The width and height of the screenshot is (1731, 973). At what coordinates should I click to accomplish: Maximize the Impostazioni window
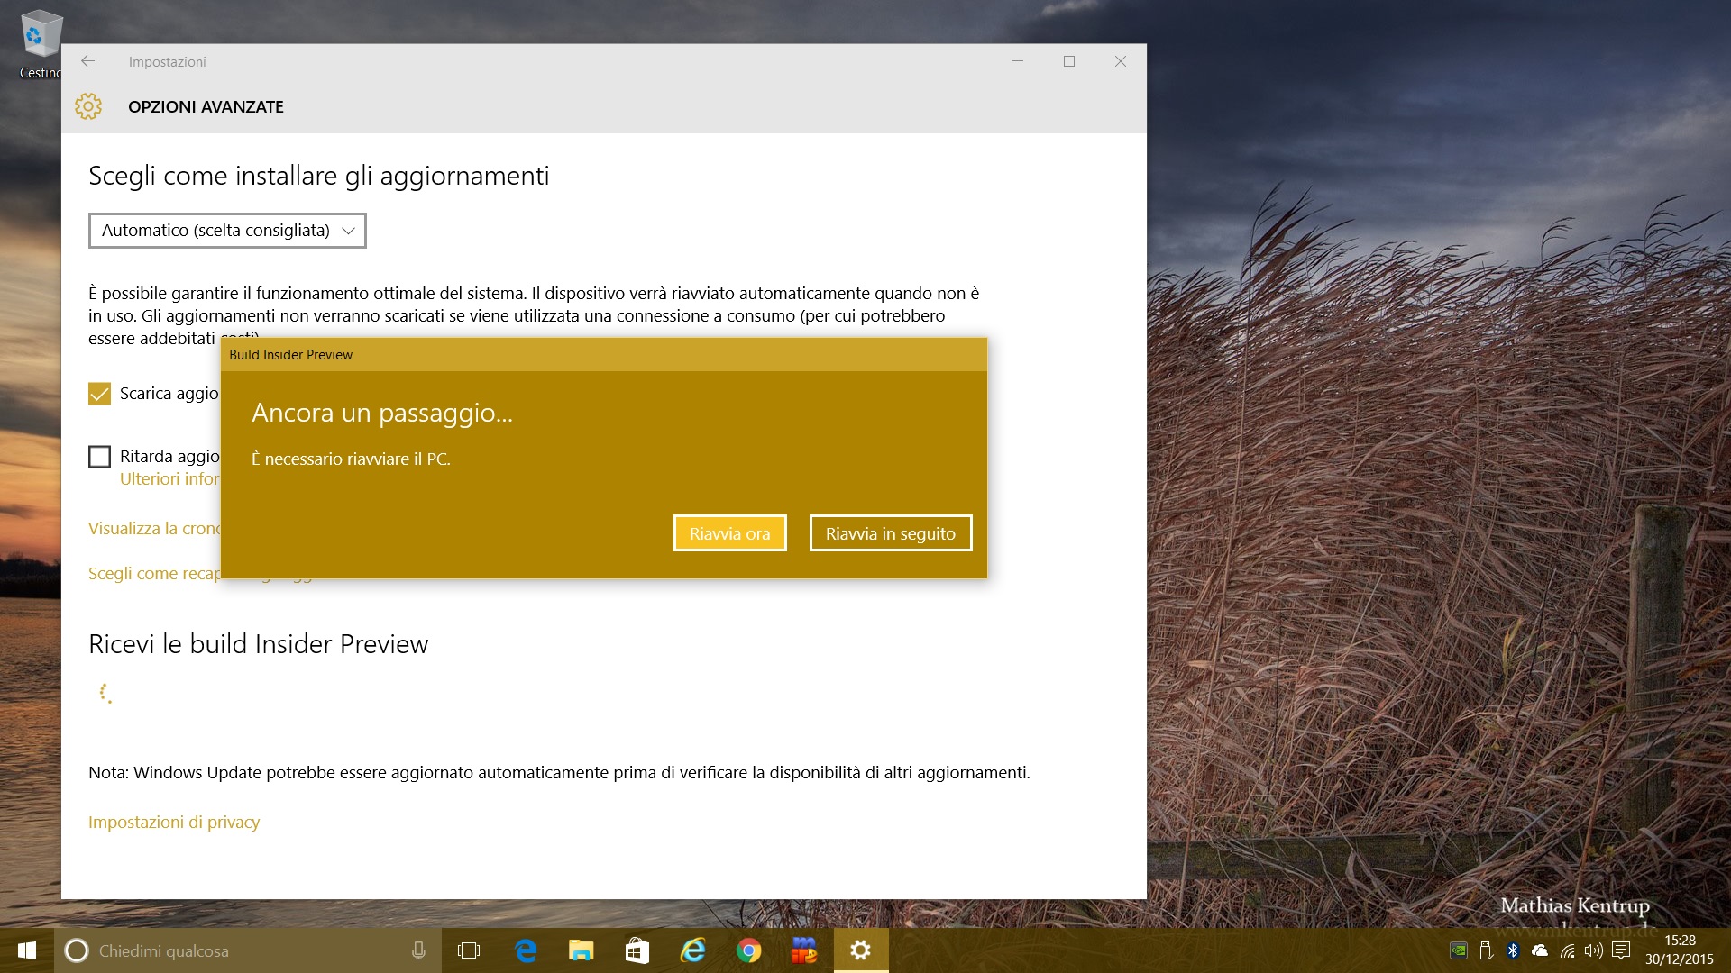point(1069,61)
